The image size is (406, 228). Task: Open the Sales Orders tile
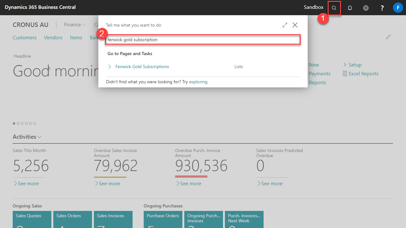tap(73, 219)
